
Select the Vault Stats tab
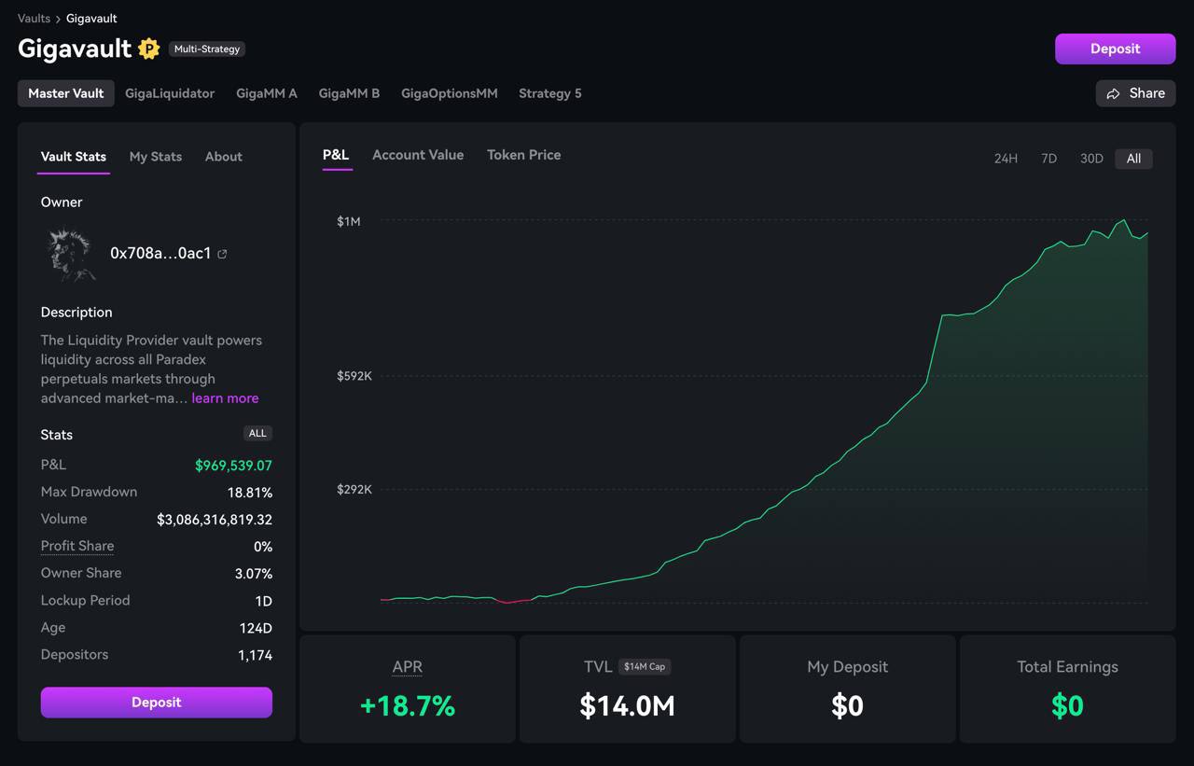pos(74,157)
